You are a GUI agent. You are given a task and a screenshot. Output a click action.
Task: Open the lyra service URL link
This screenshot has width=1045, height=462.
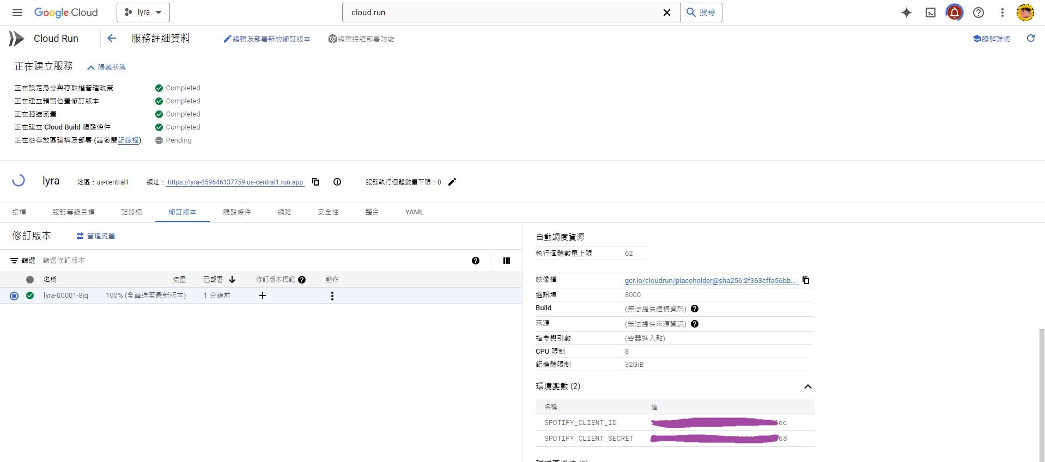tap(235, 182)
